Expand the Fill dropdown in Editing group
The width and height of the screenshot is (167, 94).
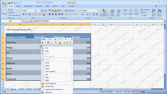click(146, 13)
